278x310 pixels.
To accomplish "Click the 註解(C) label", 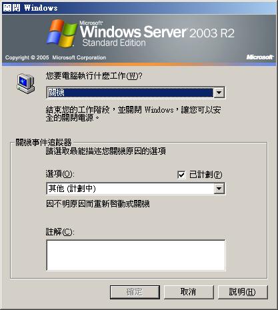I will [x=60, y=232].
